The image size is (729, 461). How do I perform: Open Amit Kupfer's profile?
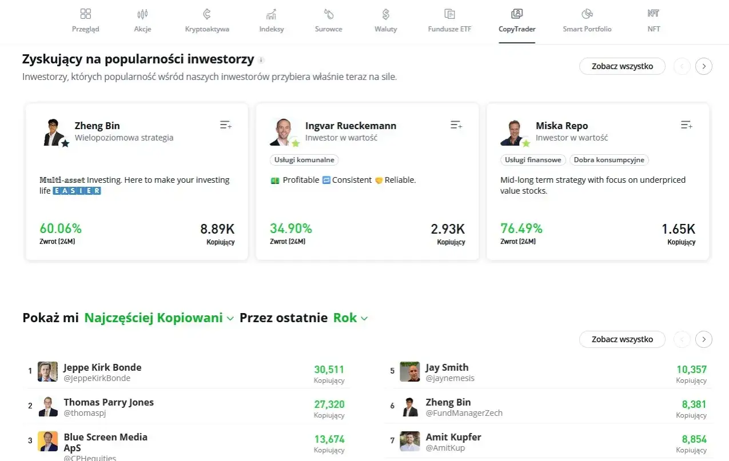(x=453, y=437)
